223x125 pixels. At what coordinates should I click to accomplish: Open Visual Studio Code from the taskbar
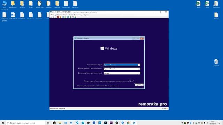(x=77, y=123)
